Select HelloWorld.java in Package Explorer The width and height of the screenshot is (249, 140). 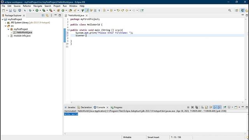pyautogui.click(x=24, y=32)
